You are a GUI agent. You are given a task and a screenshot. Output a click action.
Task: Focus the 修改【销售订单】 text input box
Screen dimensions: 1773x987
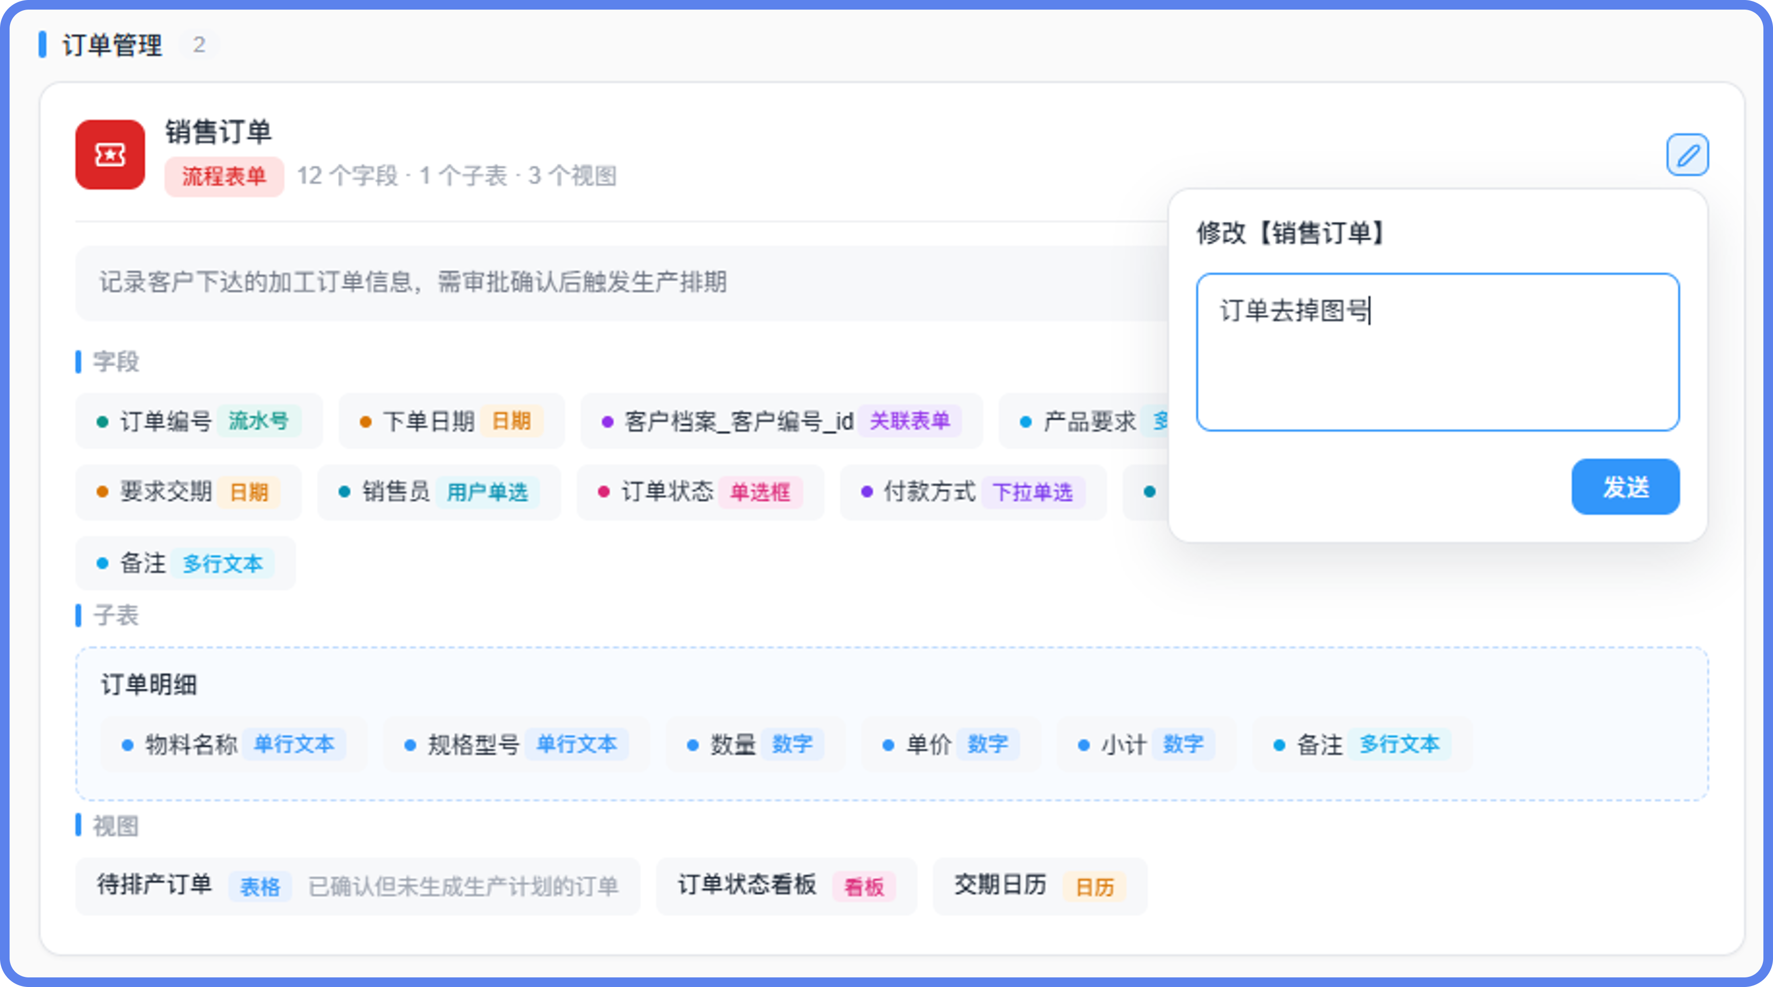(x=1437, y=352)
